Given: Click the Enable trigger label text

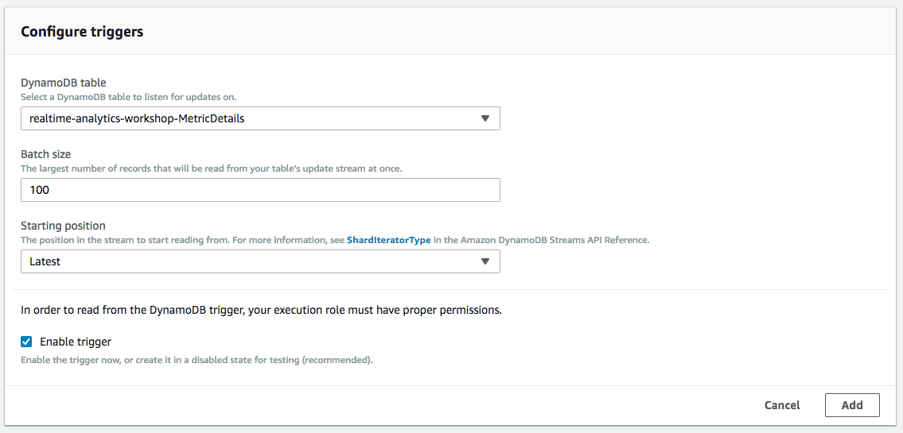Looking at the screenshot, I should point(76,342).
